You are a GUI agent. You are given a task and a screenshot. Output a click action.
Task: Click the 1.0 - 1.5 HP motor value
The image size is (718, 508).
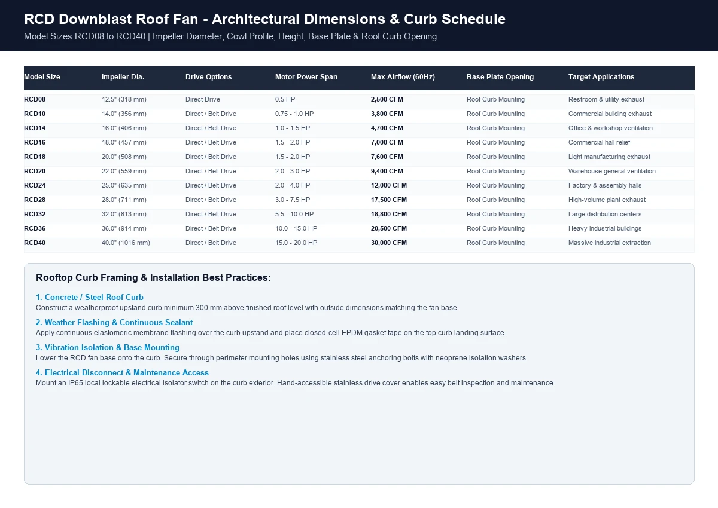(293, 128)
